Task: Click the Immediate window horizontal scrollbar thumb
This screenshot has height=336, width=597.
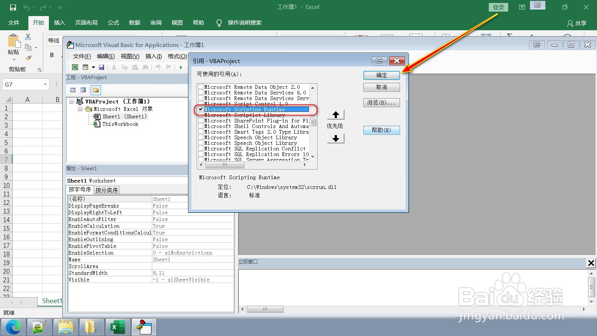Action: [x=265, y=309]
